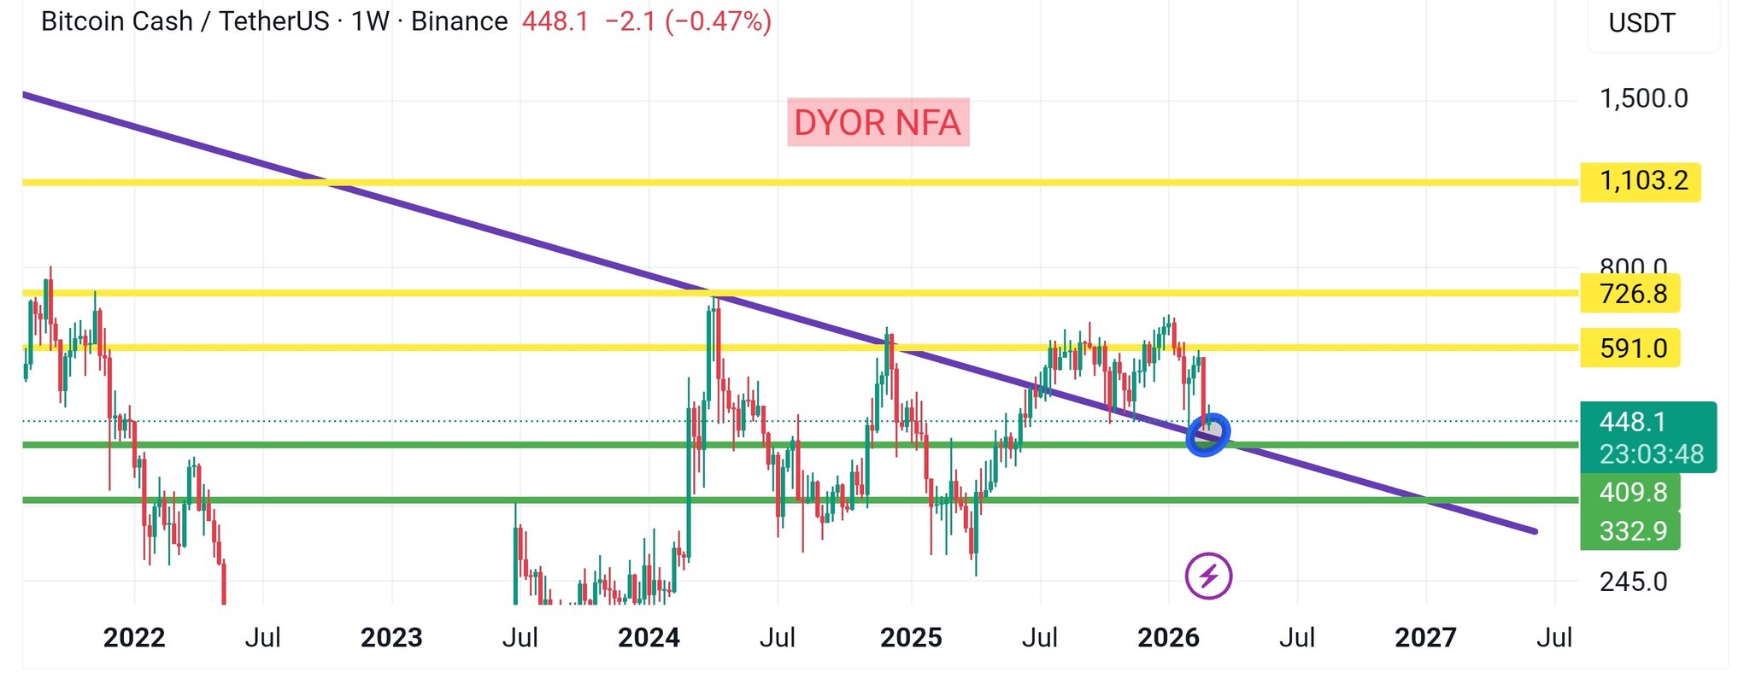
Task: Click the purple lightning-bolt icon
Action: 1208,576
